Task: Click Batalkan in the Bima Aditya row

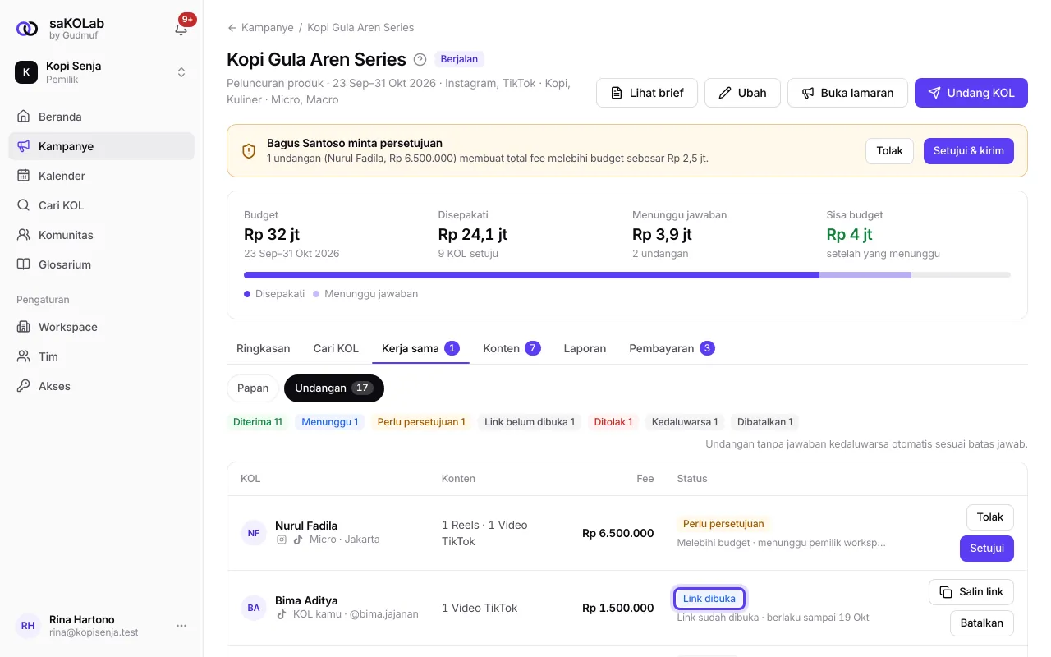Action: [982, 623]
